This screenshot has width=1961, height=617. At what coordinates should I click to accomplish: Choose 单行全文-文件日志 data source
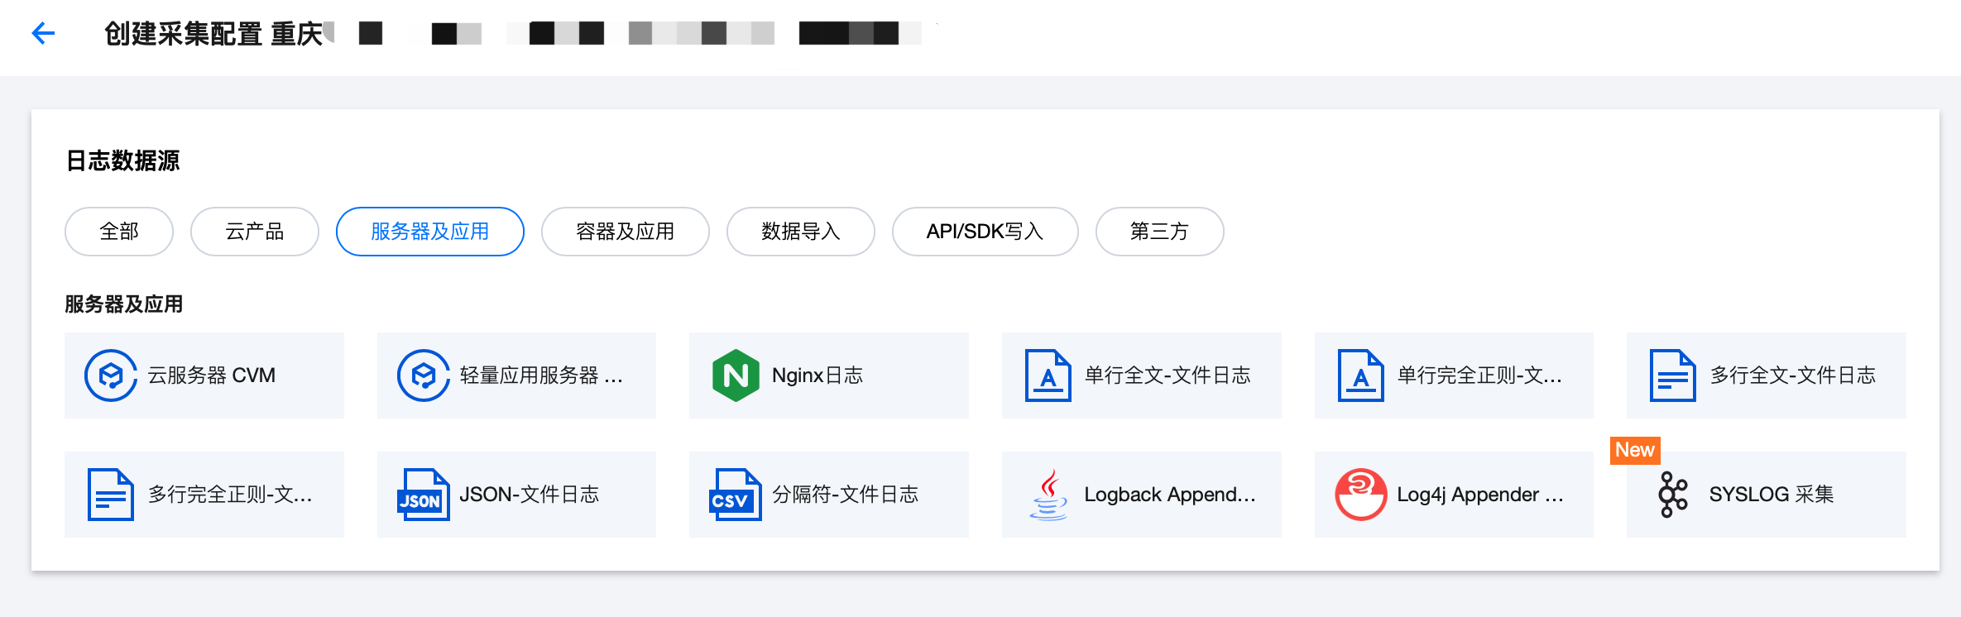(x=1141, y=375)
